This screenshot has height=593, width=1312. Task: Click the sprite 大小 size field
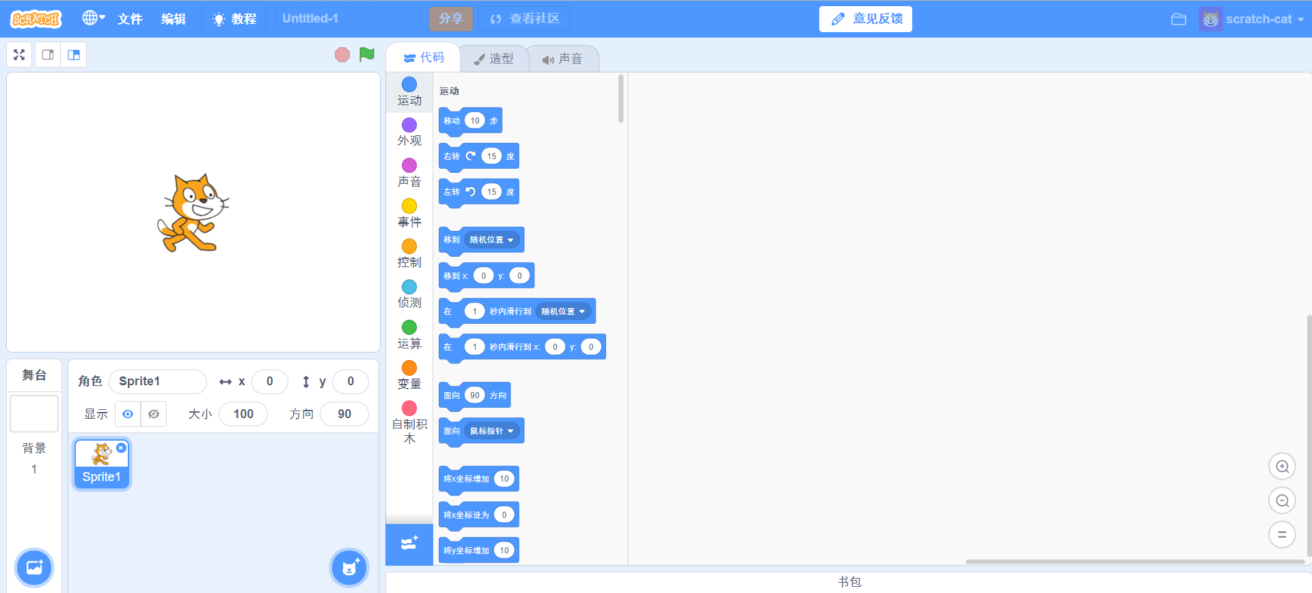click(x=243, y=414)
